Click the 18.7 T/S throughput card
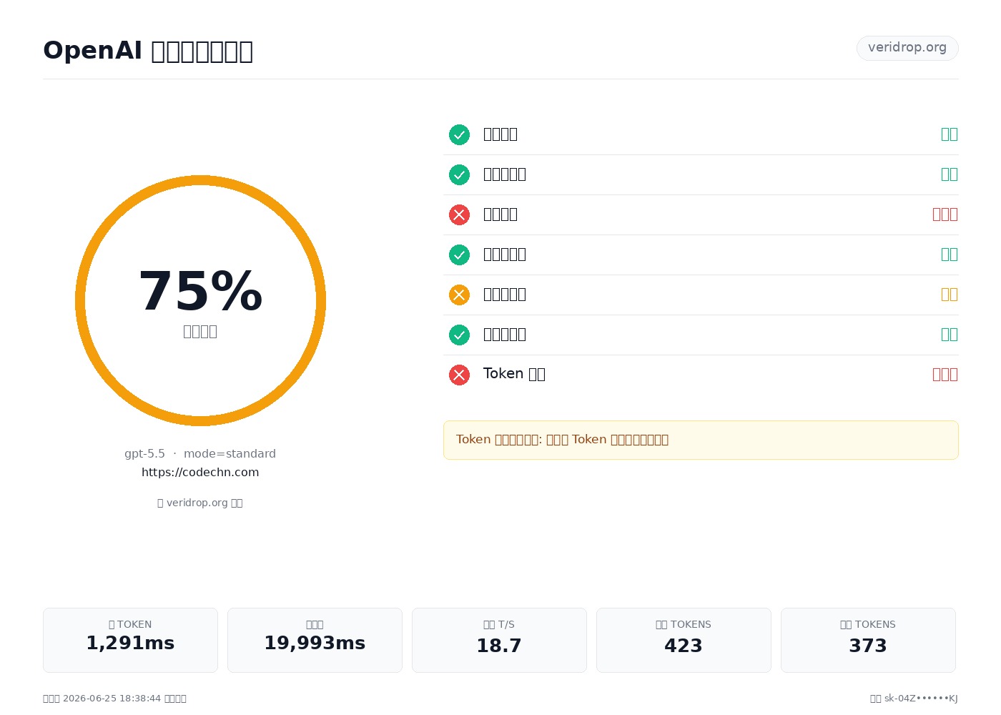 click(499, 640)
